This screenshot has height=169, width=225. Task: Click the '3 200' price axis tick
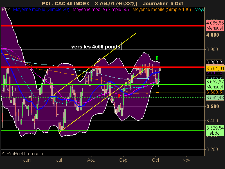(212, 150)
